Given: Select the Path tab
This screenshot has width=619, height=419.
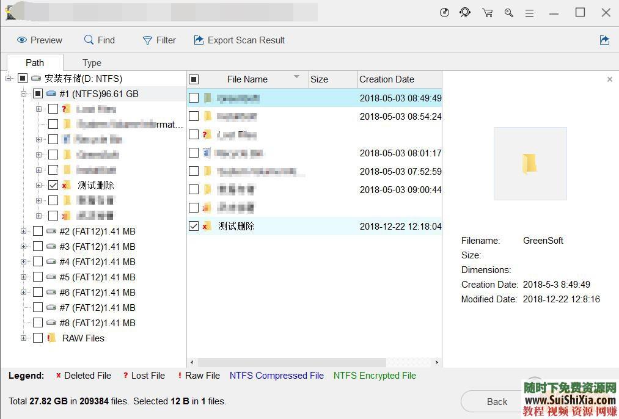Looking at the screenshot, I should [35, 62].
